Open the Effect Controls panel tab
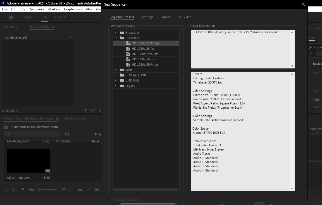The height and width of the screenshot is (205, 322). click(x=39, y=27)
